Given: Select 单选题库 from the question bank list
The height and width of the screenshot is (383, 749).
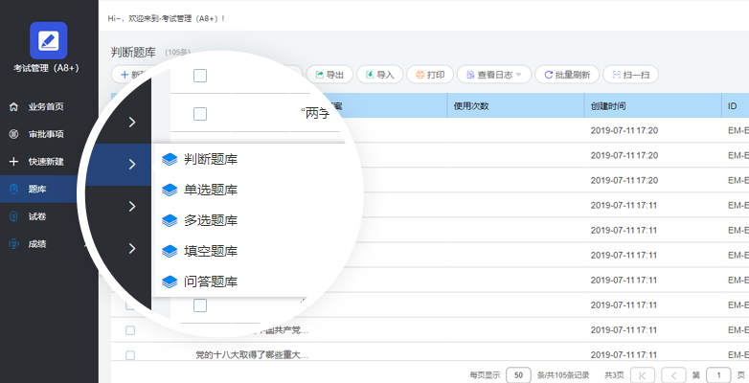Looking at the screenshot, I should click(x=211, y=190).
